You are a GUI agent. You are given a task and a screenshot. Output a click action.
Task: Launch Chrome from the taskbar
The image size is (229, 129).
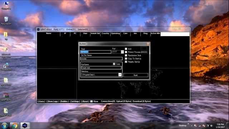(x=15, y=125)
